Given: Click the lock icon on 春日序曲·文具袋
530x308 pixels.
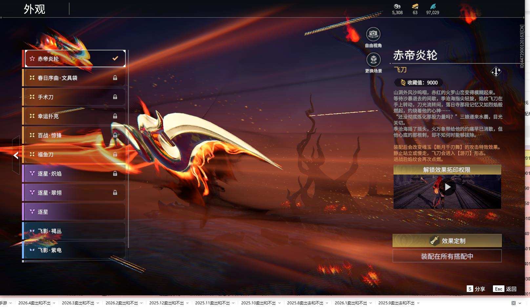Looking at the screenshot, I should click(x=115, y=78).
